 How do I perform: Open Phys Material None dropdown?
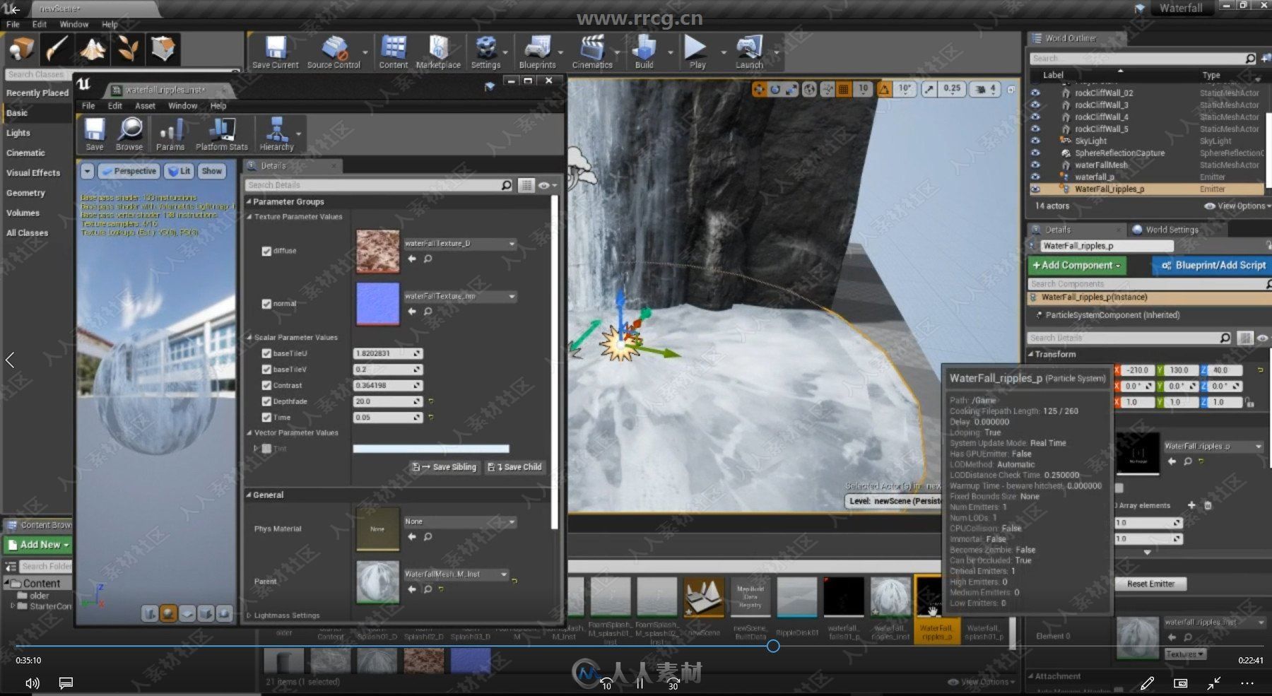tap(459, 521)
